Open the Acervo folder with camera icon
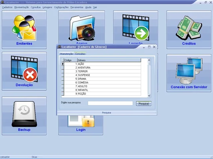This screenshot has width=213, height=159. tap(82, 28)
